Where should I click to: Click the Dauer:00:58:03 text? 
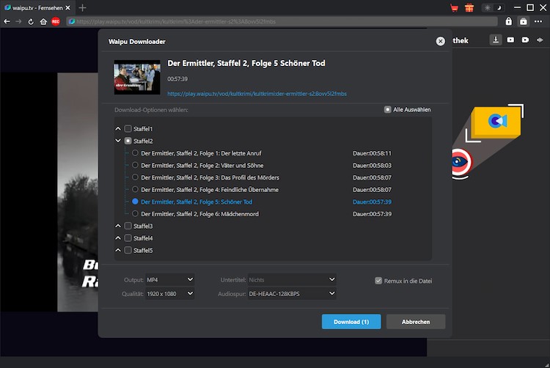pyautogui.click(x=372, y=166)
